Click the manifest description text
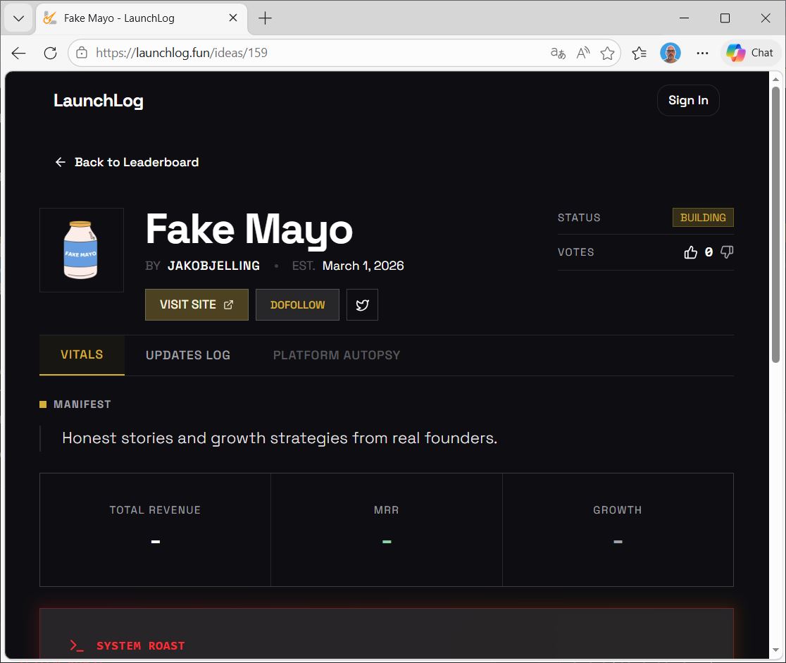This screenshot has height=663, width=786. [280, 438]
